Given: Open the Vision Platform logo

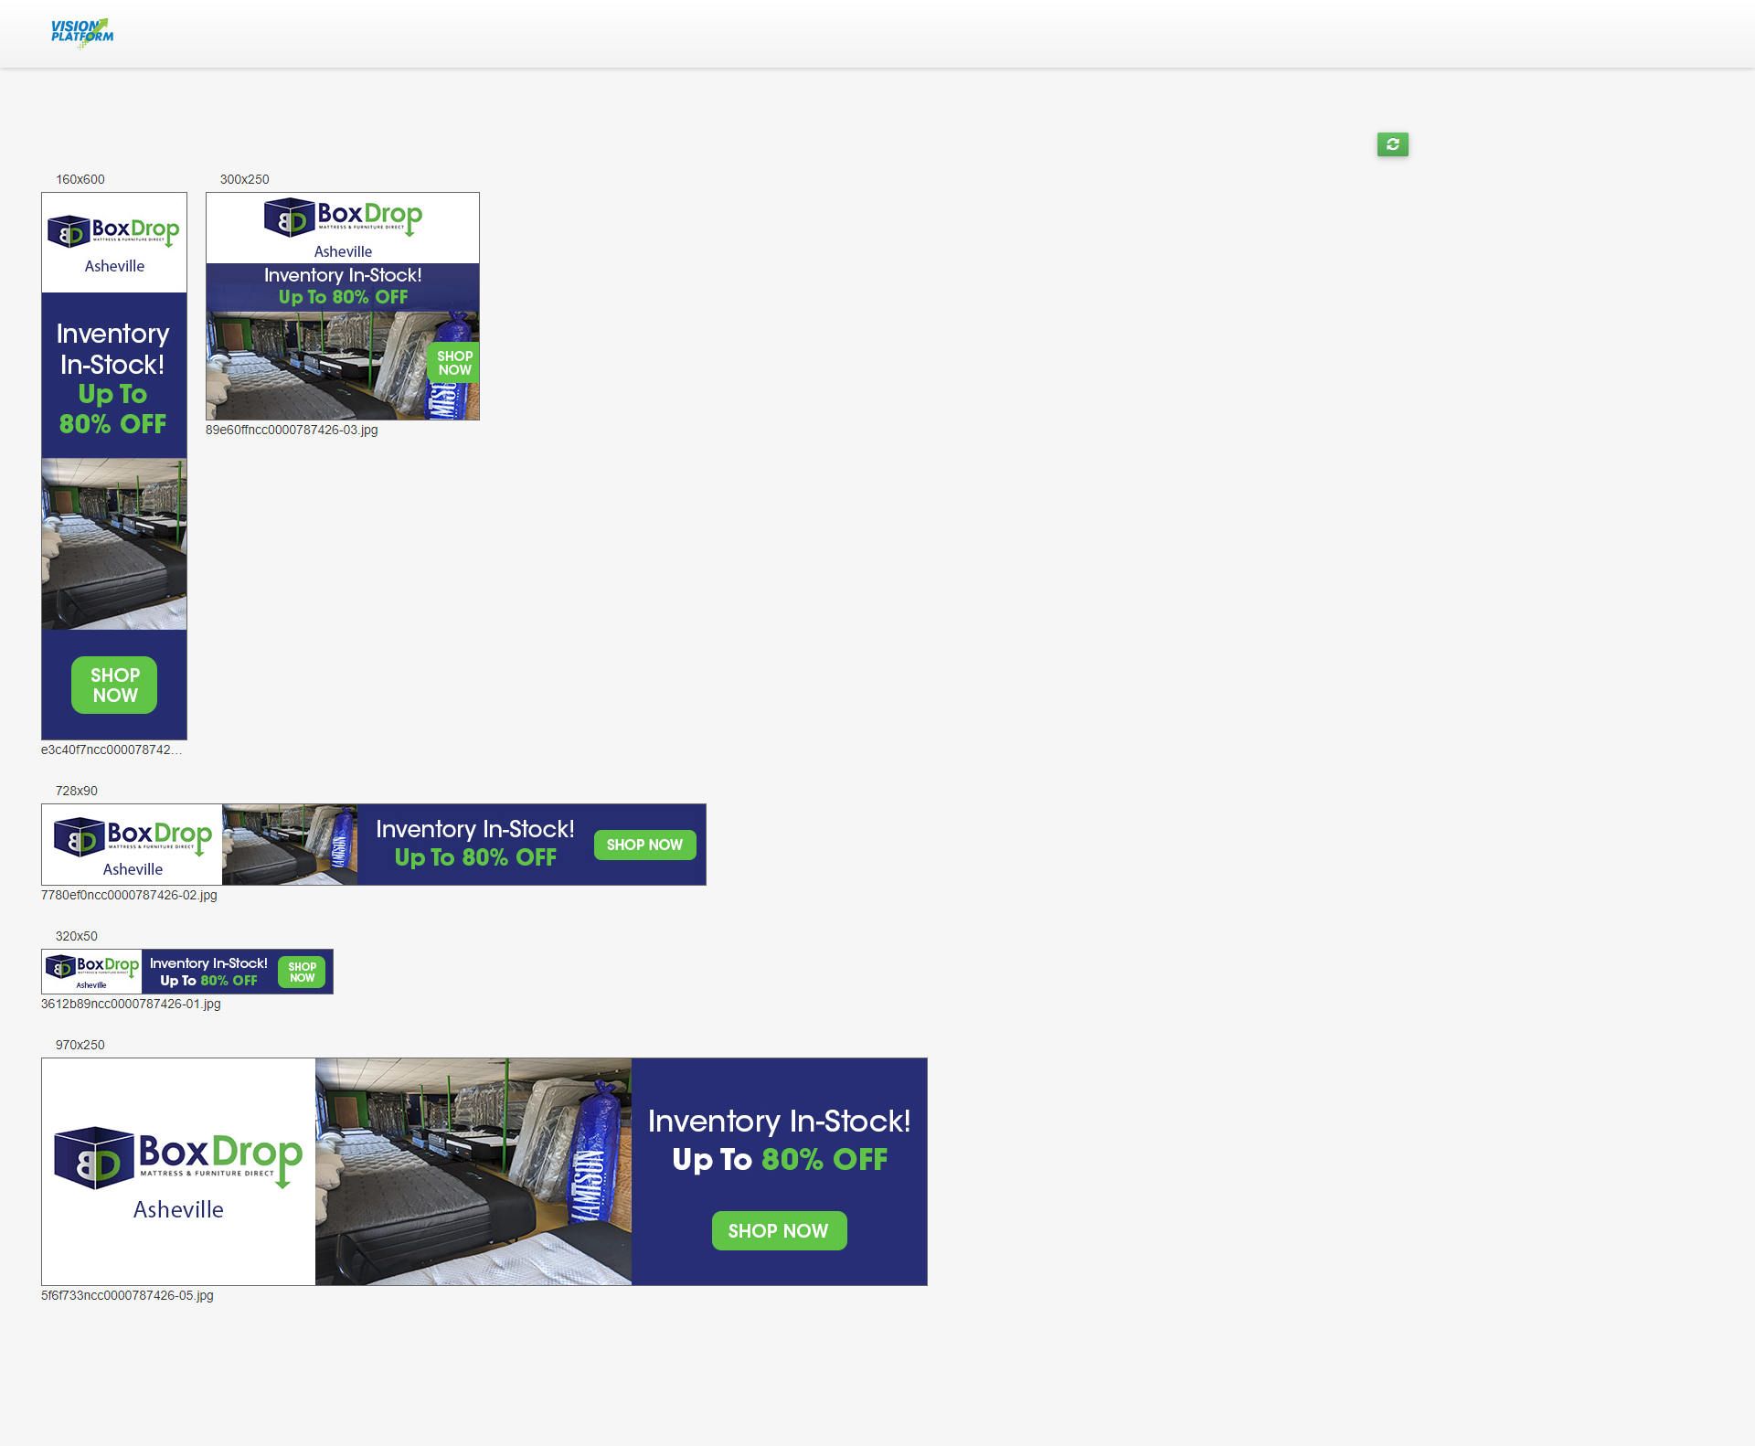Looking at the screenshot, I should point(82,32).
